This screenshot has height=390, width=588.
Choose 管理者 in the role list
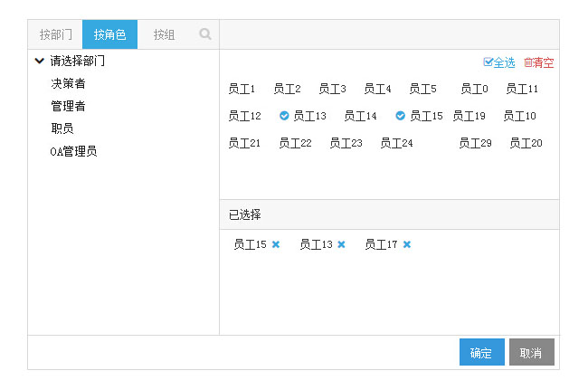[x=68, y=106]
